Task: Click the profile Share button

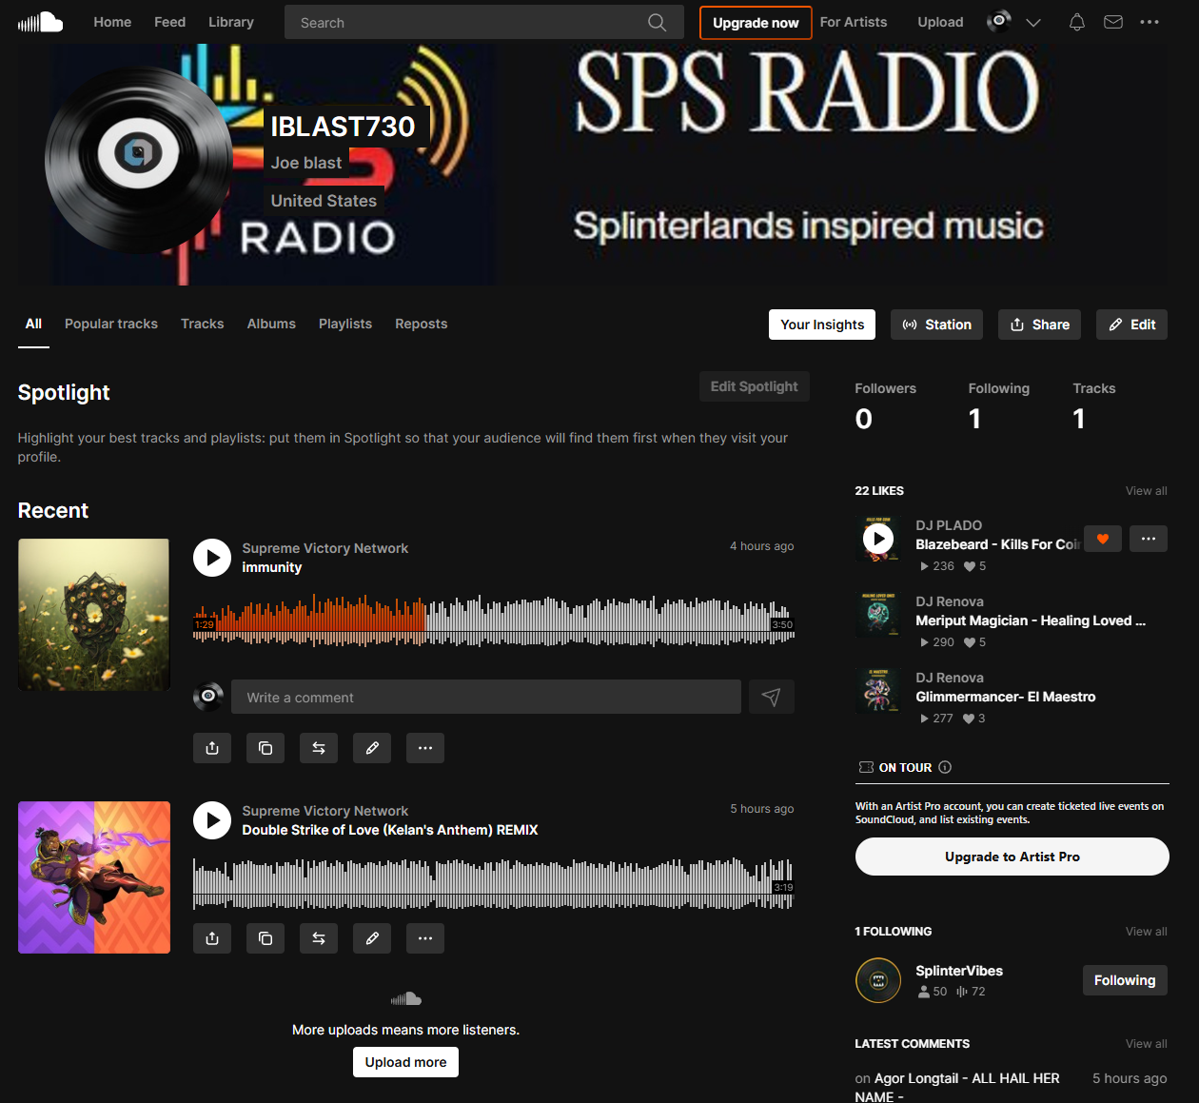Action: [x=1040, y=325]
